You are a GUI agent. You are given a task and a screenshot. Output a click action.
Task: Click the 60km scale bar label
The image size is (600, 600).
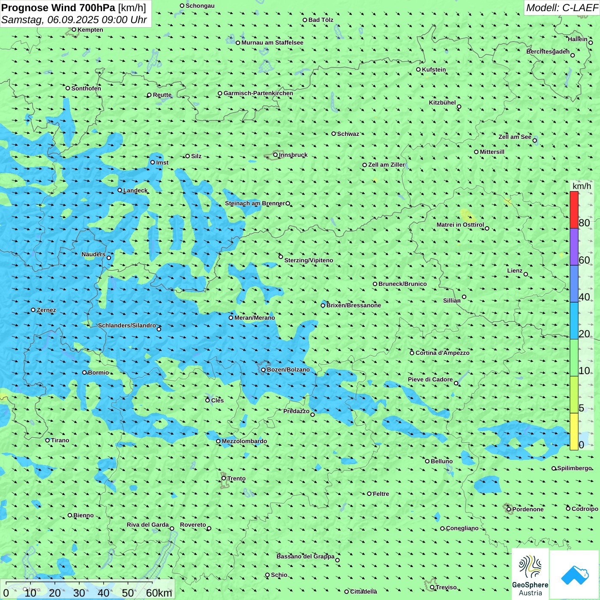[x=159, y=593]
